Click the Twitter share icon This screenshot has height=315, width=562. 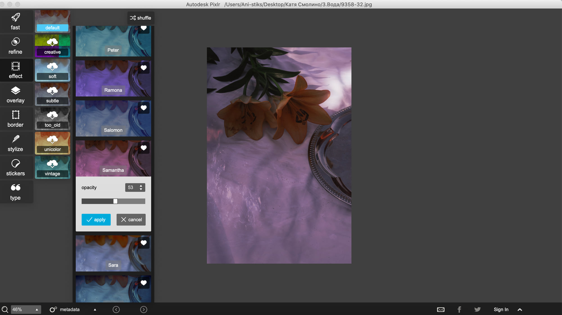tap(477, 309)
